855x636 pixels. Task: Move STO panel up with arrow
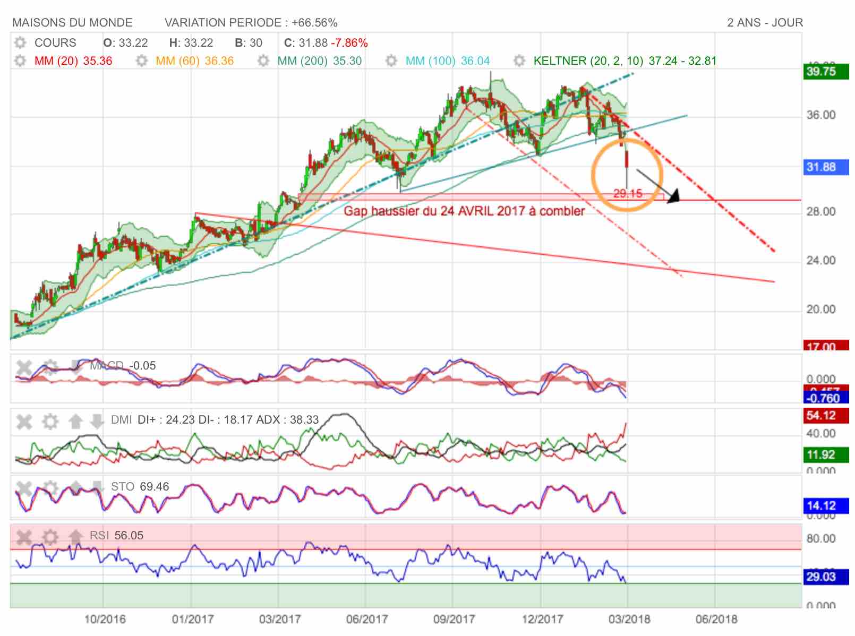76,487
